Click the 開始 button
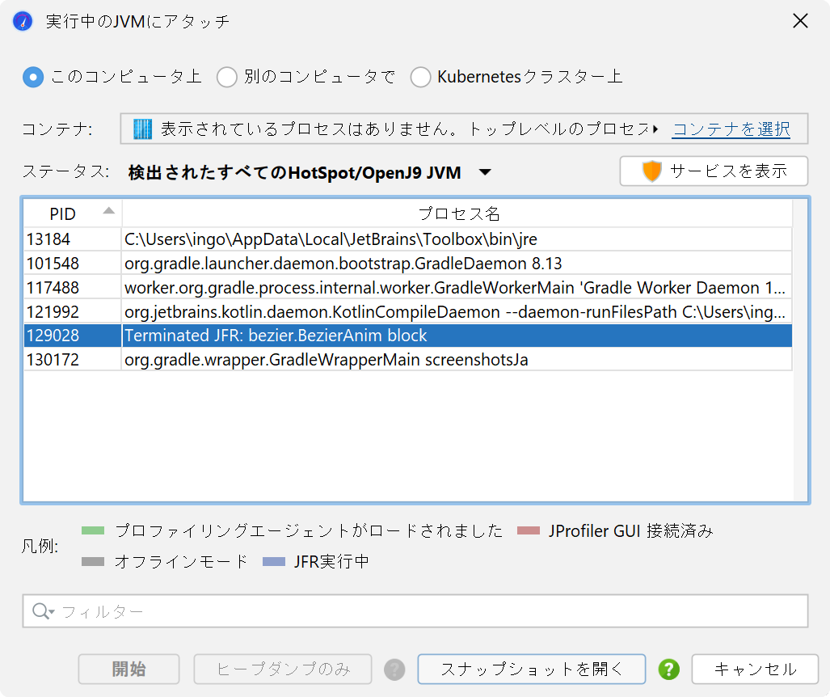Viewport: 830px width, 697px height. tap(129, 669)
